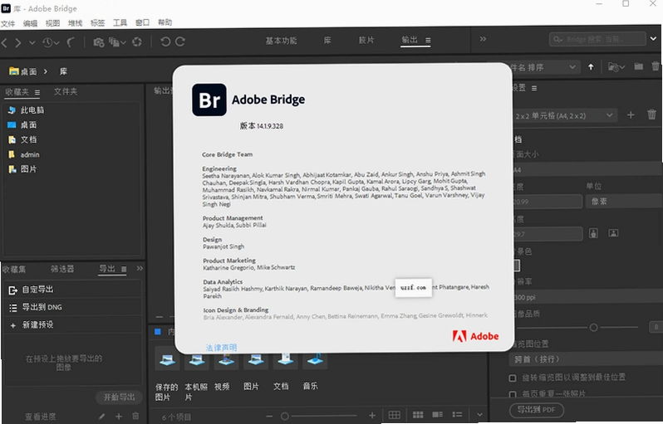Open the sort by filename dropdown

[x=545, y=67]
